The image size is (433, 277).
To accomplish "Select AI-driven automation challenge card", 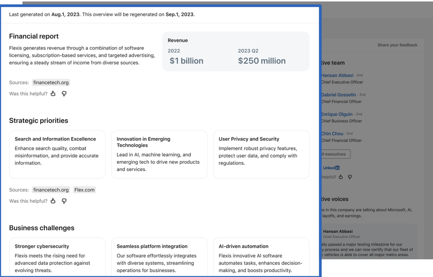I will (x=261, y=257).
